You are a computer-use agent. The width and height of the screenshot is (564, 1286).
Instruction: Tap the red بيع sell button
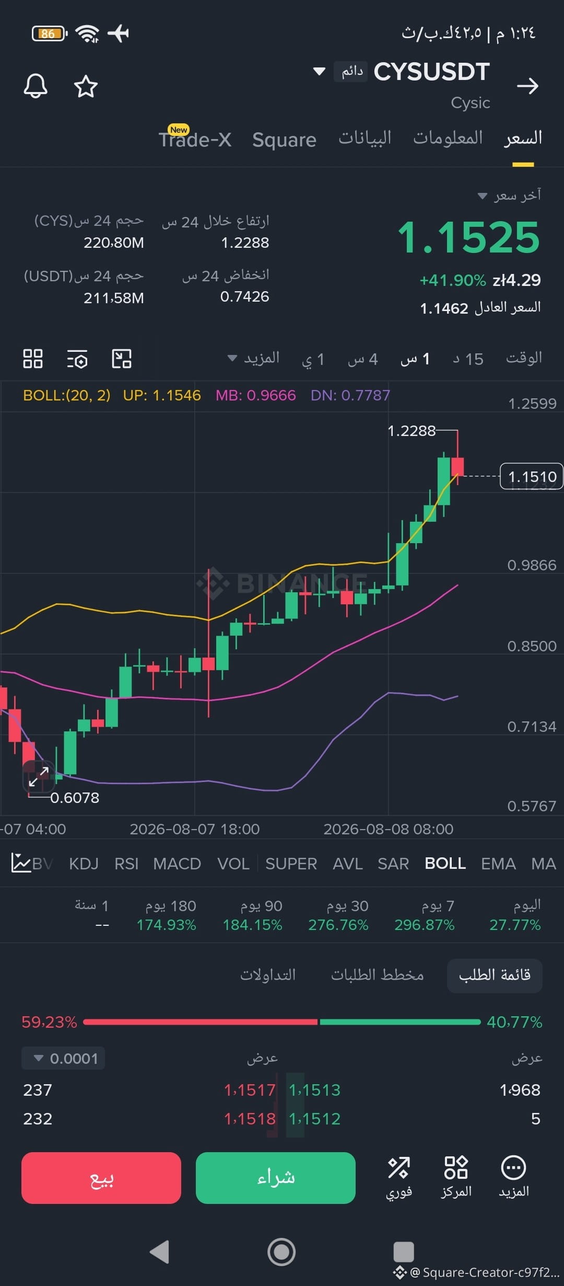(101, 1178)
